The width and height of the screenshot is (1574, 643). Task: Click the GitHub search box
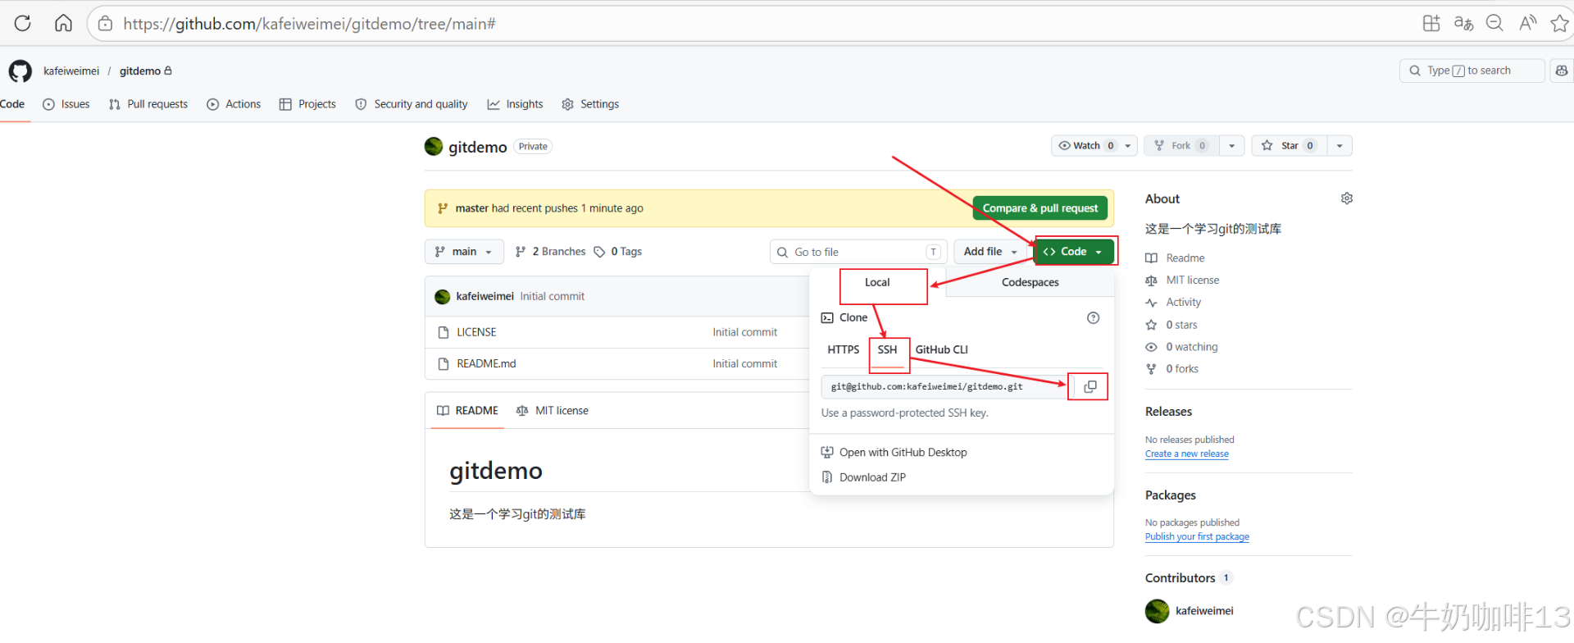pyautogui.click(x=1472, y=71)
